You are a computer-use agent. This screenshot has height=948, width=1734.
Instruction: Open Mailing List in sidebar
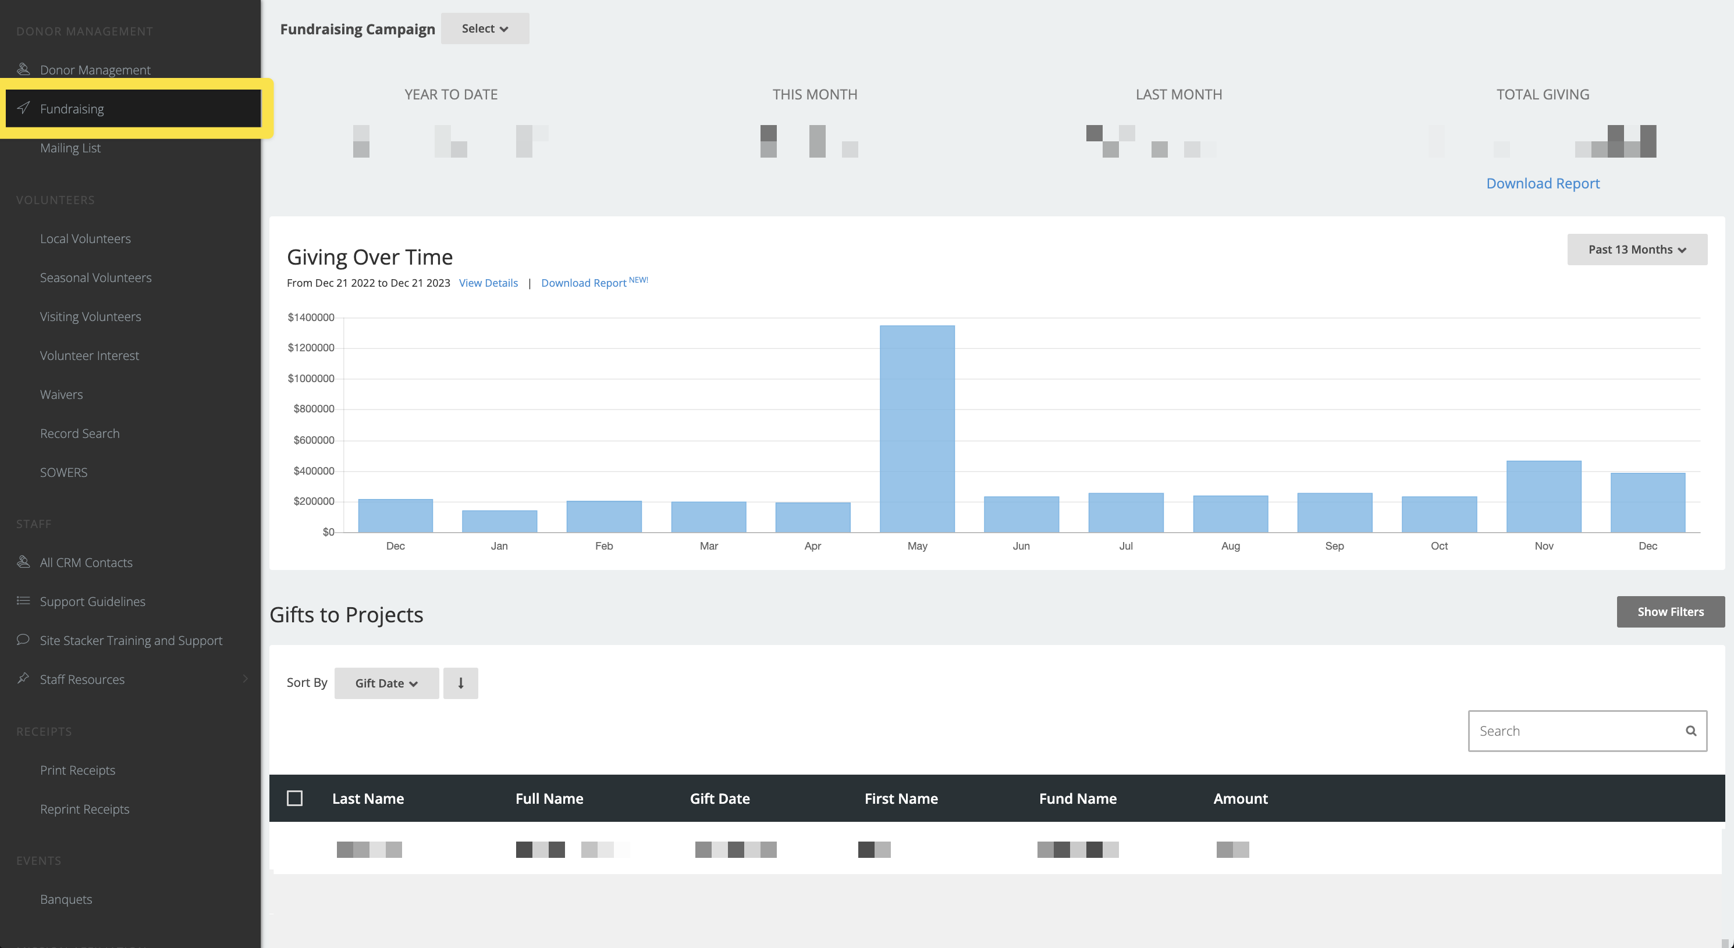click(70, 147)
